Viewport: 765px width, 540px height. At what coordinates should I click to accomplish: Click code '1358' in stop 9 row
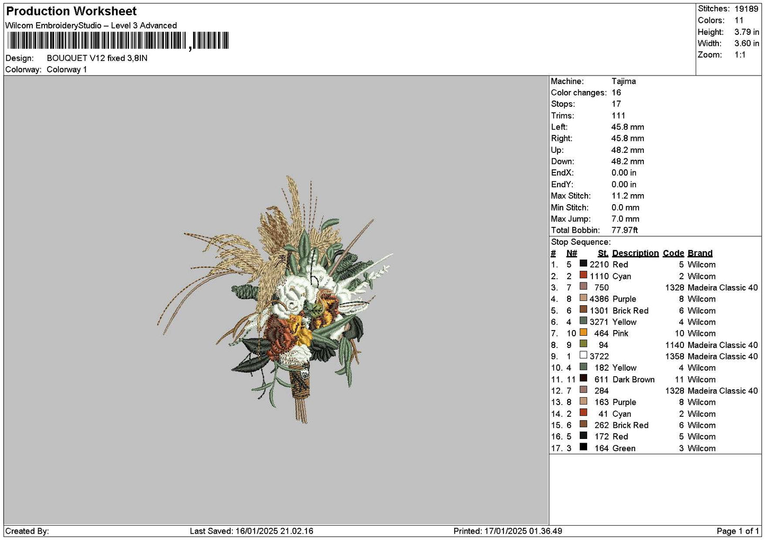(675, 356)
